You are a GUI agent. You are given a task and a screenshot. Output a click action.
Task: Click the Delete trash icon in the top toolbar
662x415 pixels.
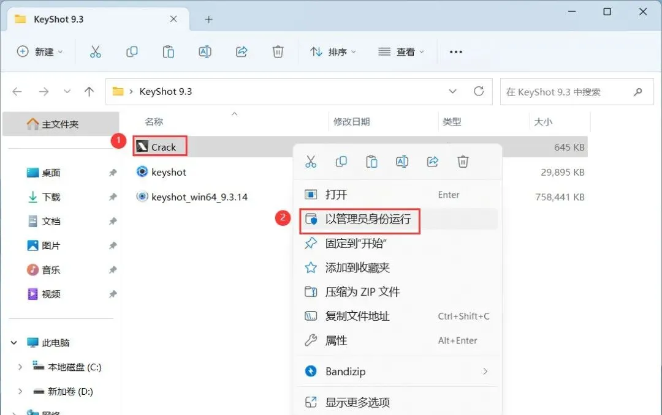278,52
